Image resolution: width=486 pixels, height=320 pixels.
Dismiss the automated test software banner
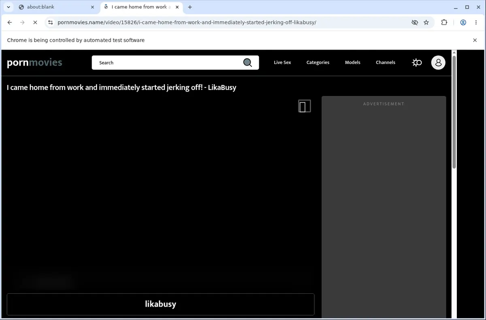pos(475,40)
